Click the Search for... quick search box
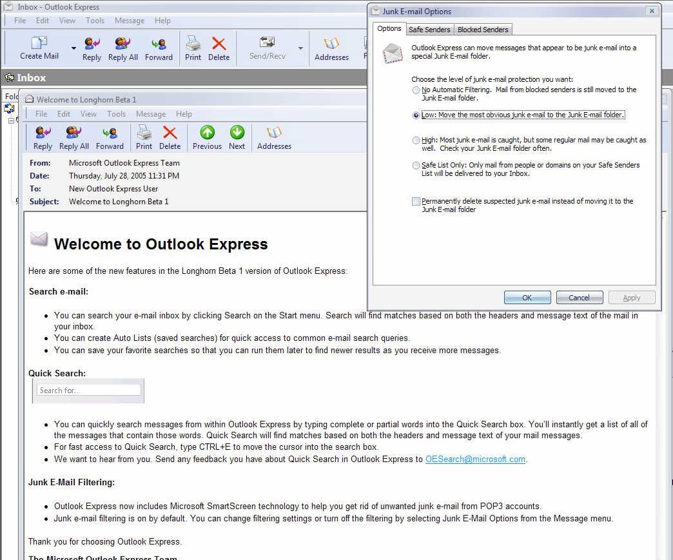This screenshot has width=673, height=560. [x=88, y=390]
